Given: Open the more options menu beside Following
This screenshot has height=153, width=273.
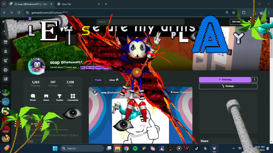Looking at the screenshot, I should tap(254, 80).
